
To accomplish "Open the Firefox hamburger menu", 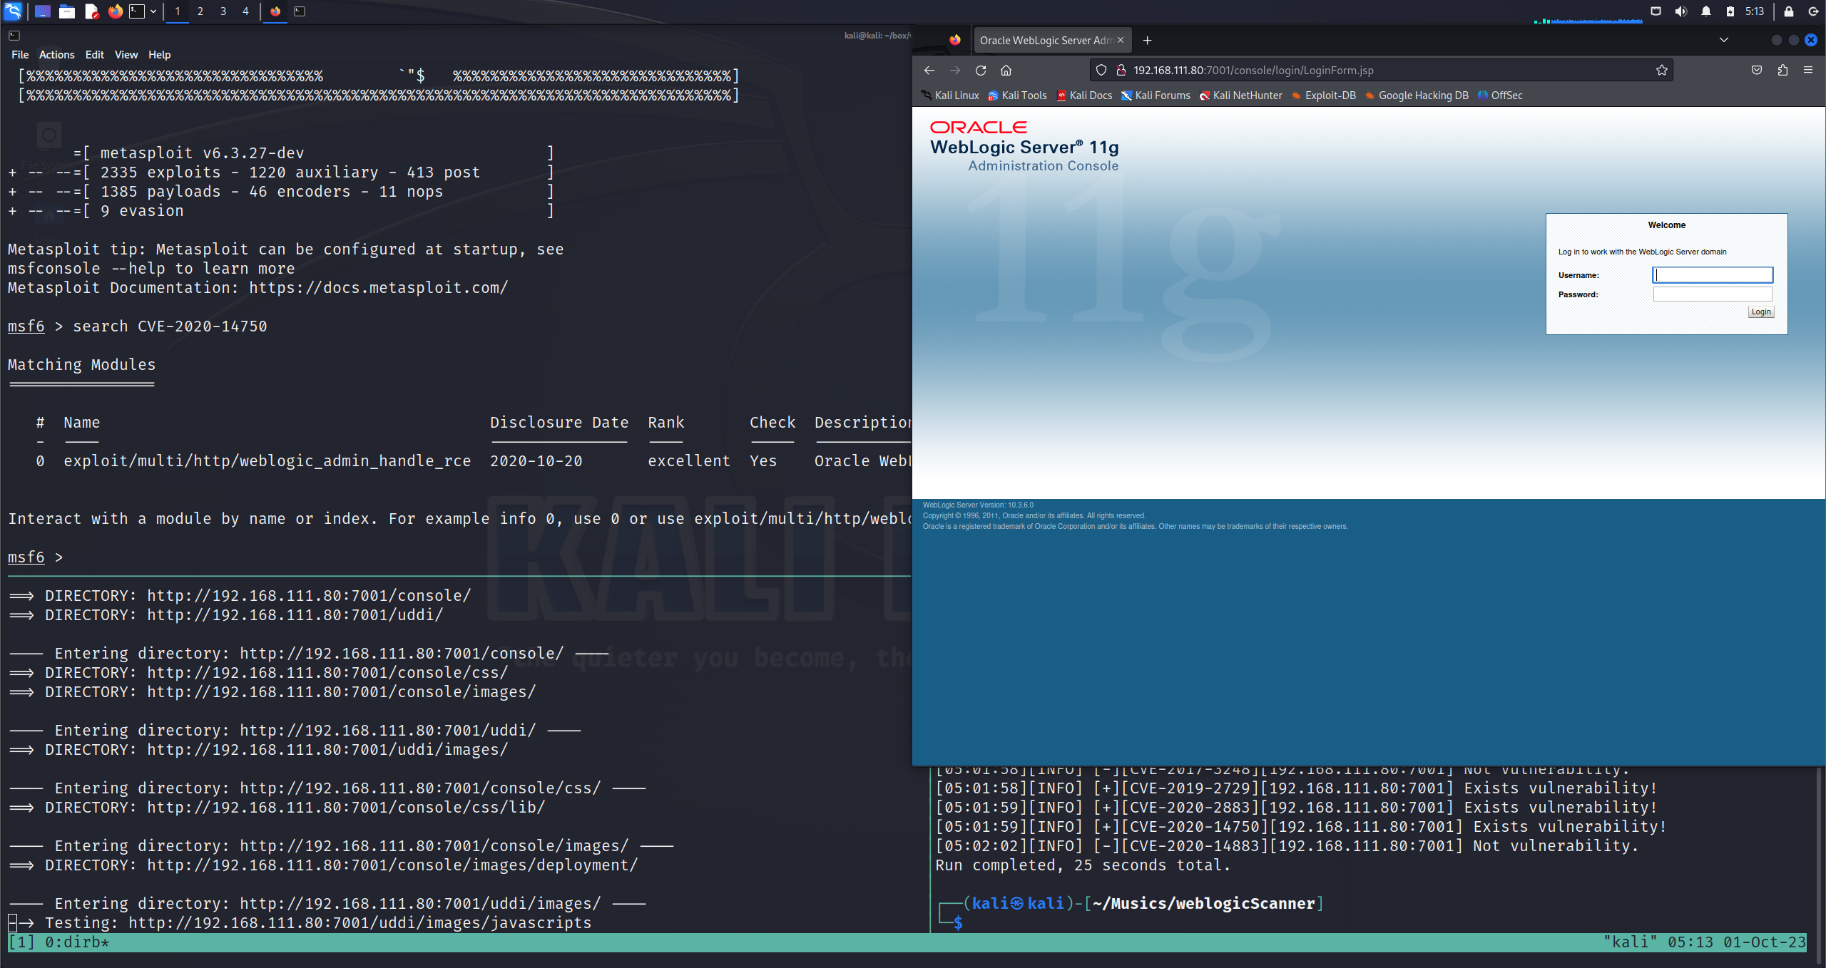I will pos(1808,71).
